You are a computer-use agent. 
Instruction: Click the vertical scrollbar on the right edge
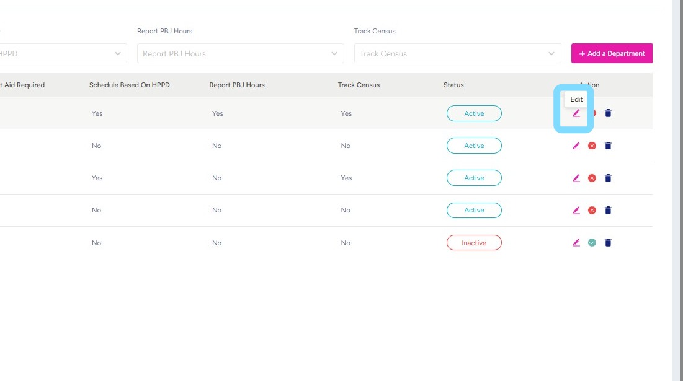(677, 186)
